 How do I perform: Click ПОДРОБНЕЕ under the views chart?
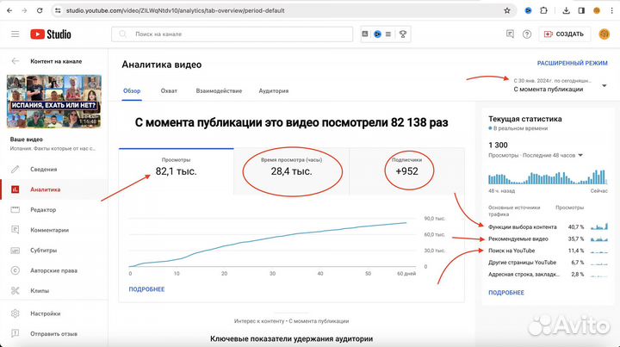146,289
